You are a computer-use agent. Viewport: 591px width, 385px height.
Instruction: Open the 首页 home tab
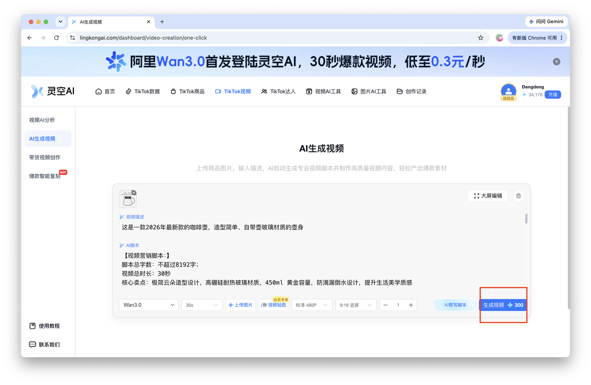105,92
